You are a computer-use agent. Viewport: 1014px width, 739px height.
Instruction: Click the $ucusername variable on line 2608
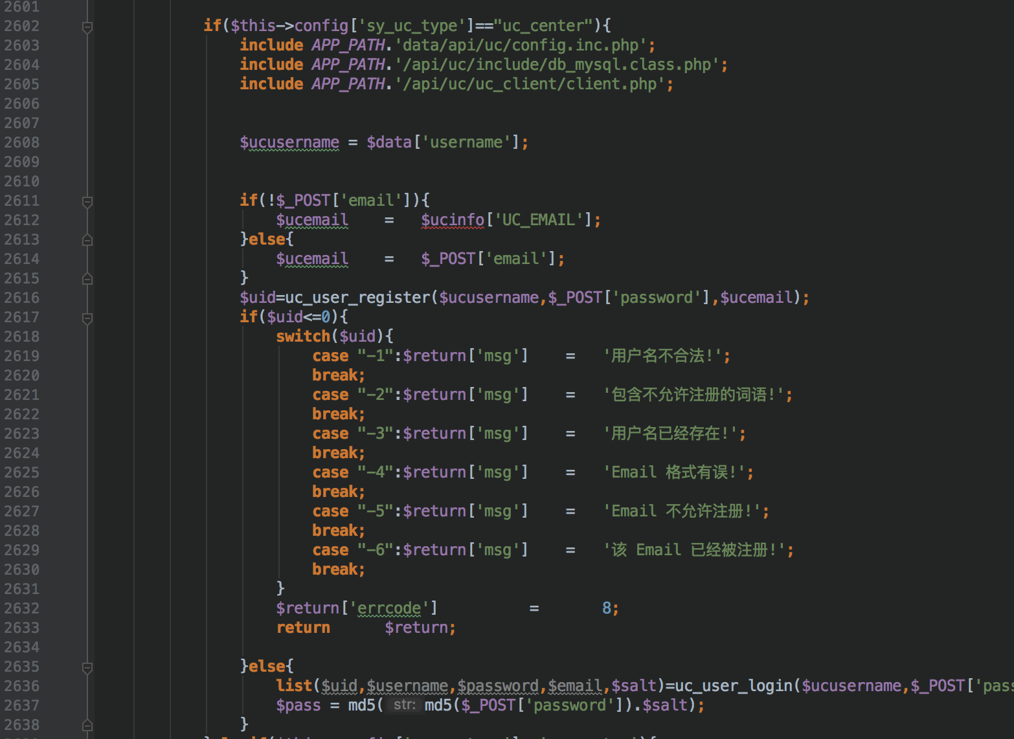[x=289, y=142]
